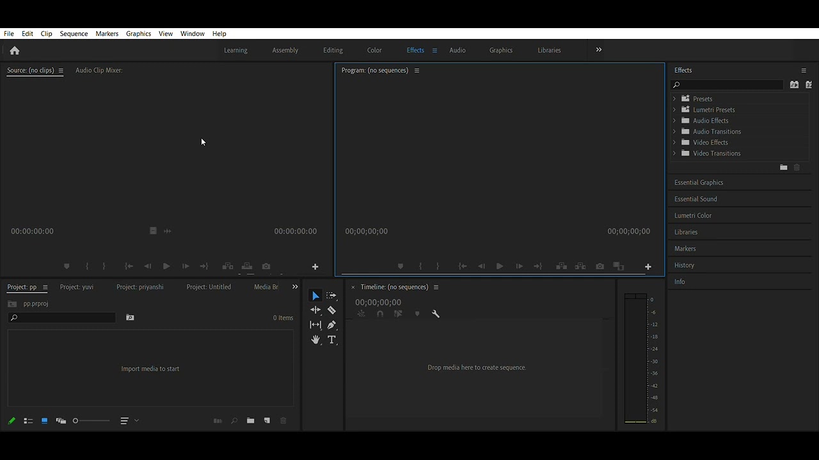
Task: Open the Sequence menu
Action: point(74,34)
